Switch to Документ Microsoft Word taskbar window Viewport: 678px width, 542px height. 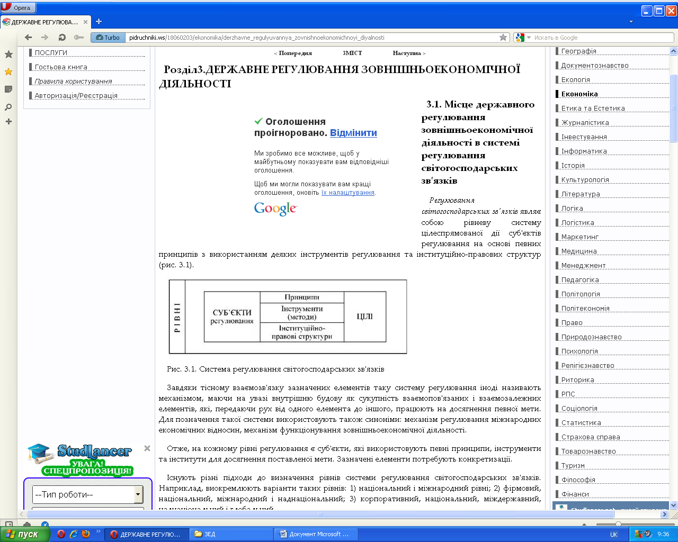(316, 534)
